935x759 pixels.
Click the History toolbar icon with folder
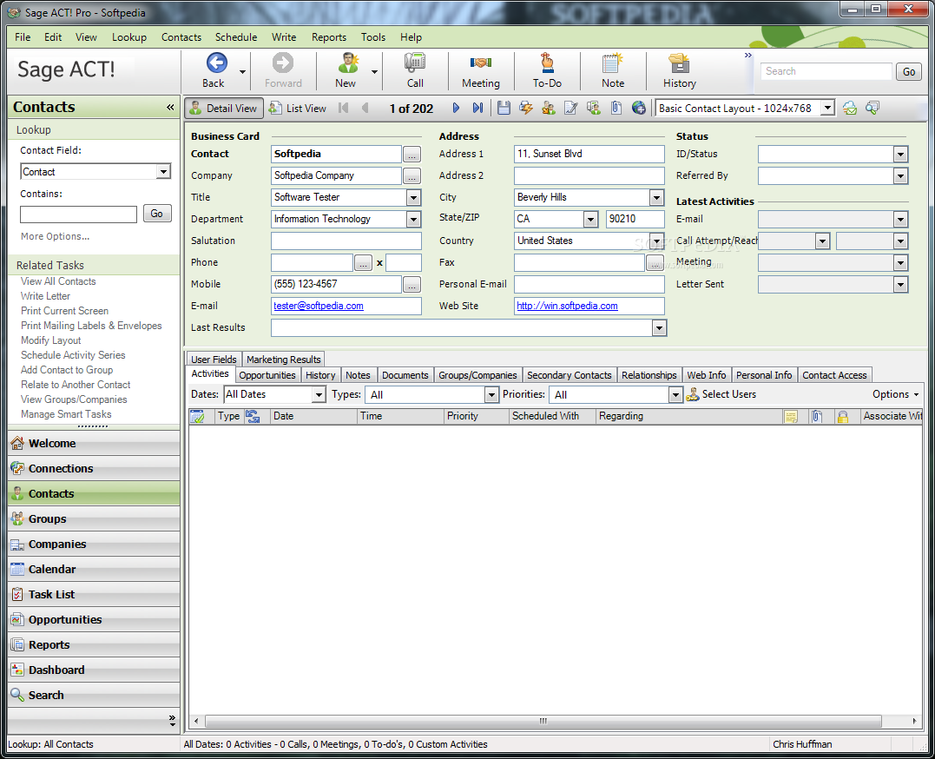[x=679, y=63]
